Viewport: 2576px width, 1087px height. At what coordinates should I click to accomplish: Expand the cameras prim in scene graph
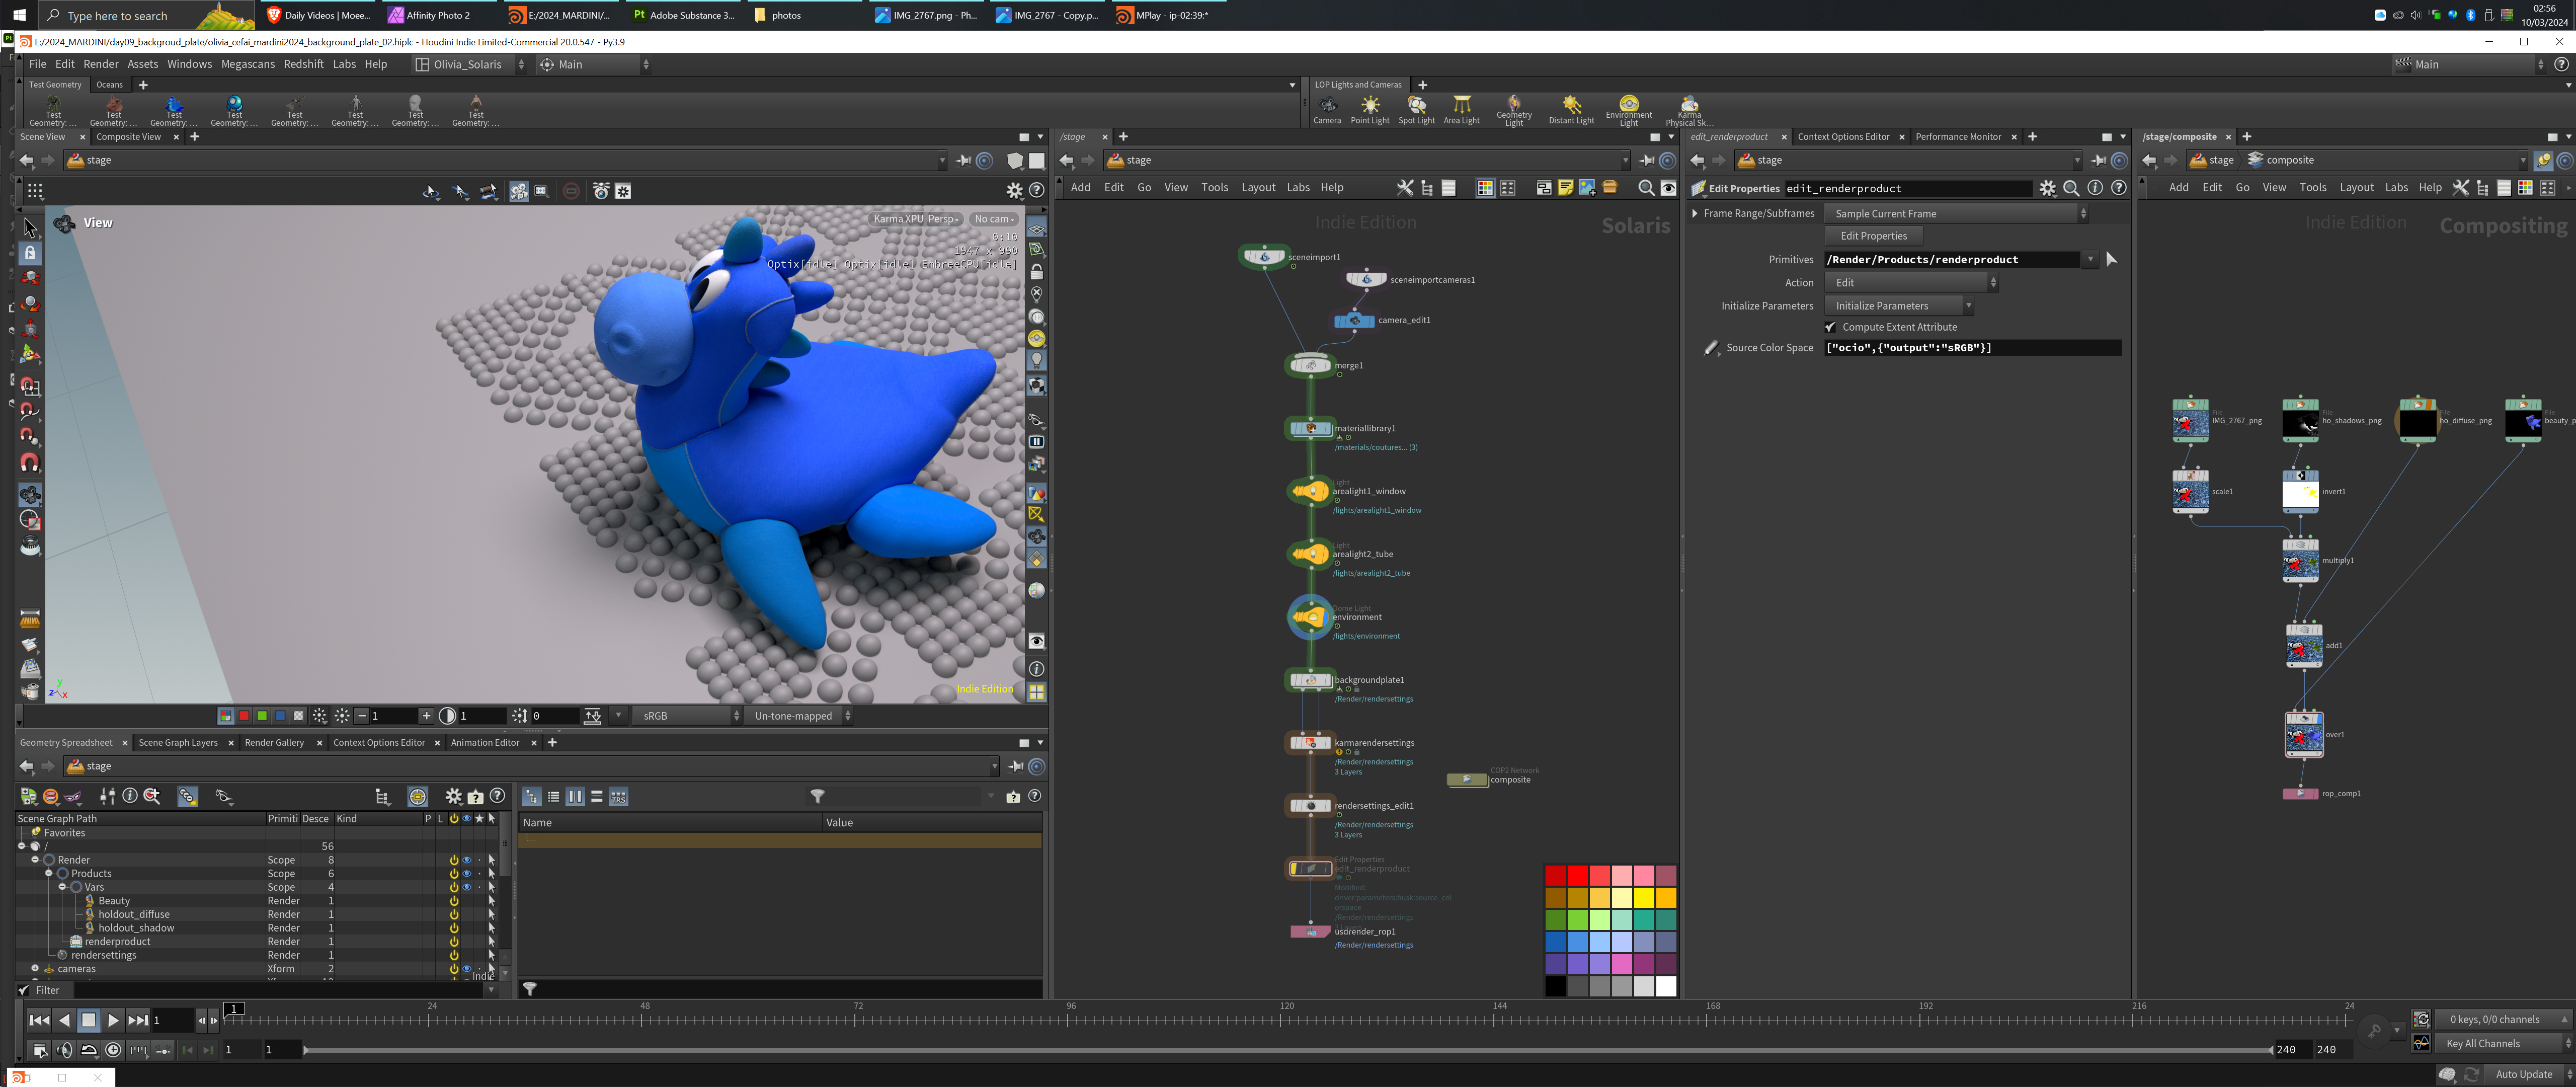pyautogui.click(x=35, y=969)
